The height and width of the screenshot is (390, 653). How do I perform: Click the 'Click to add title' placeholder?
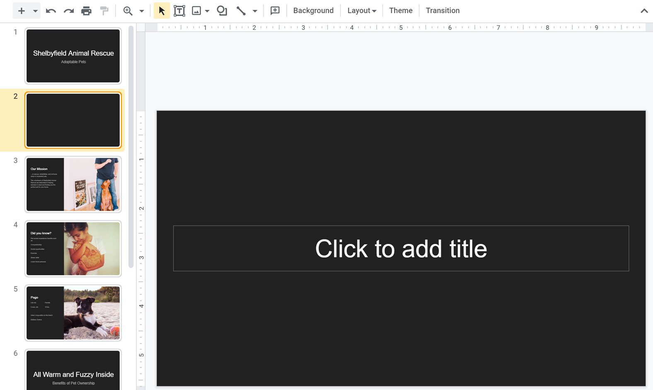pyautogui.click(x=401, y=249)
